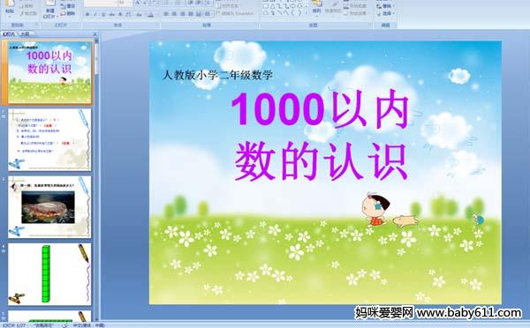This screenshot has width=530, height=328.
Task: Click the subtitle 人教版小学二年级数学
Action: point(217,75)
